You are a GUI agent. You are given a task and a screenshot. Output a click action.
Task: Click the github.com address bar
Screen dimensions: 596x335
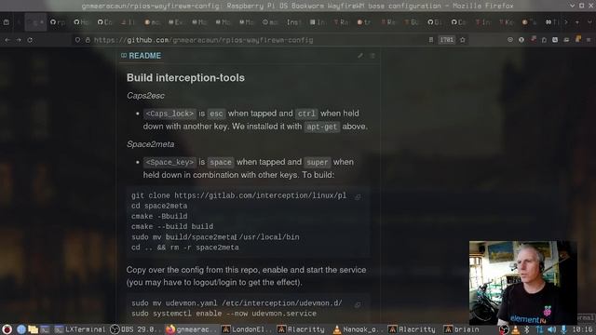click(x=251, y=40)
